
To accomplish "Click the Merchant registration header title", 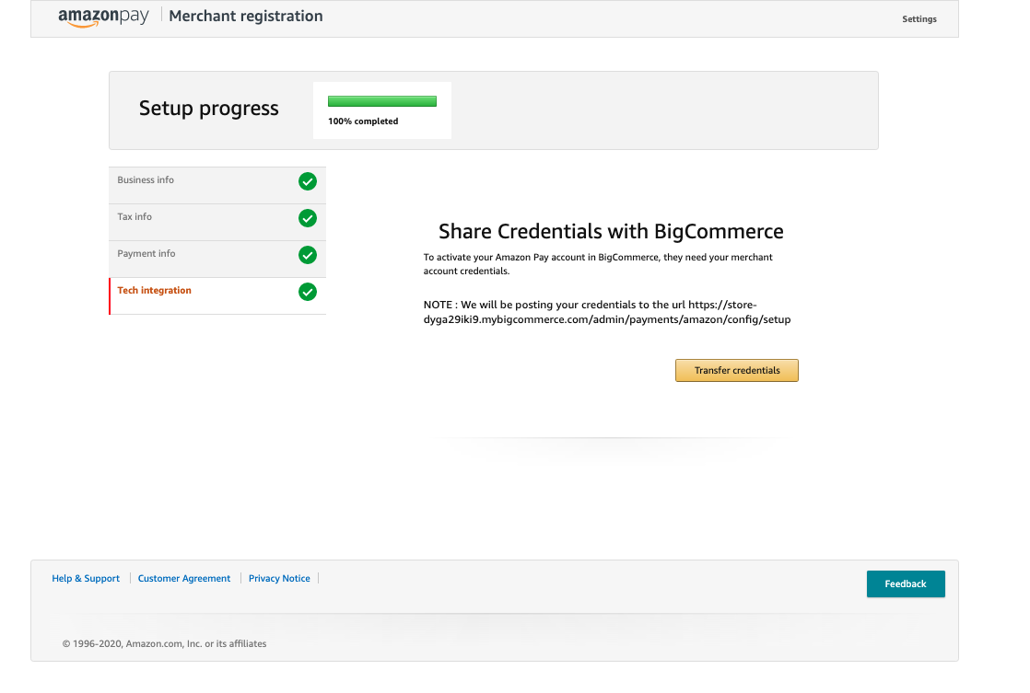I will [x=246, y=17].
